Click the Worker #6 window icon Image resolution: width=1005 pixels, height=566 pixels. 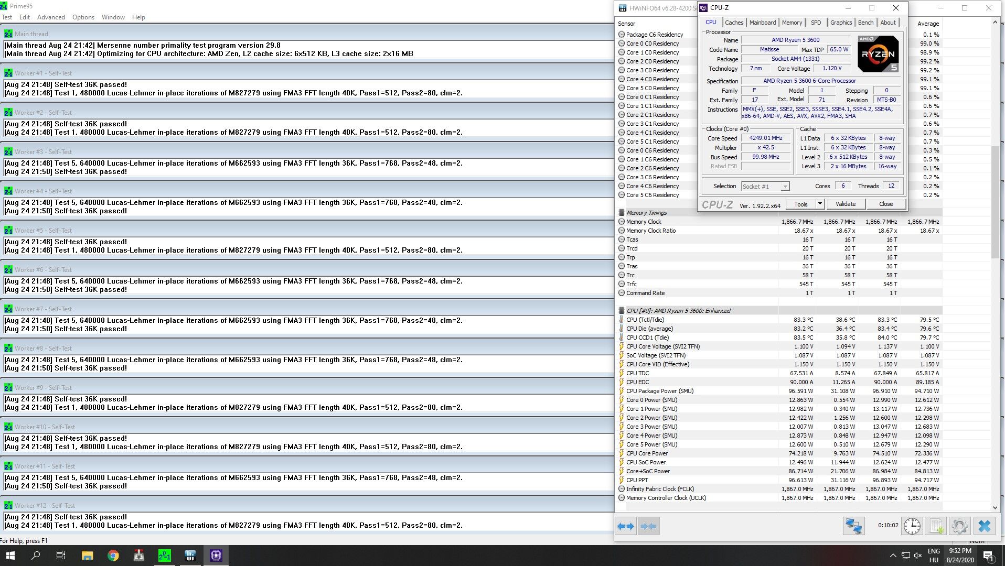pos(8,270)
